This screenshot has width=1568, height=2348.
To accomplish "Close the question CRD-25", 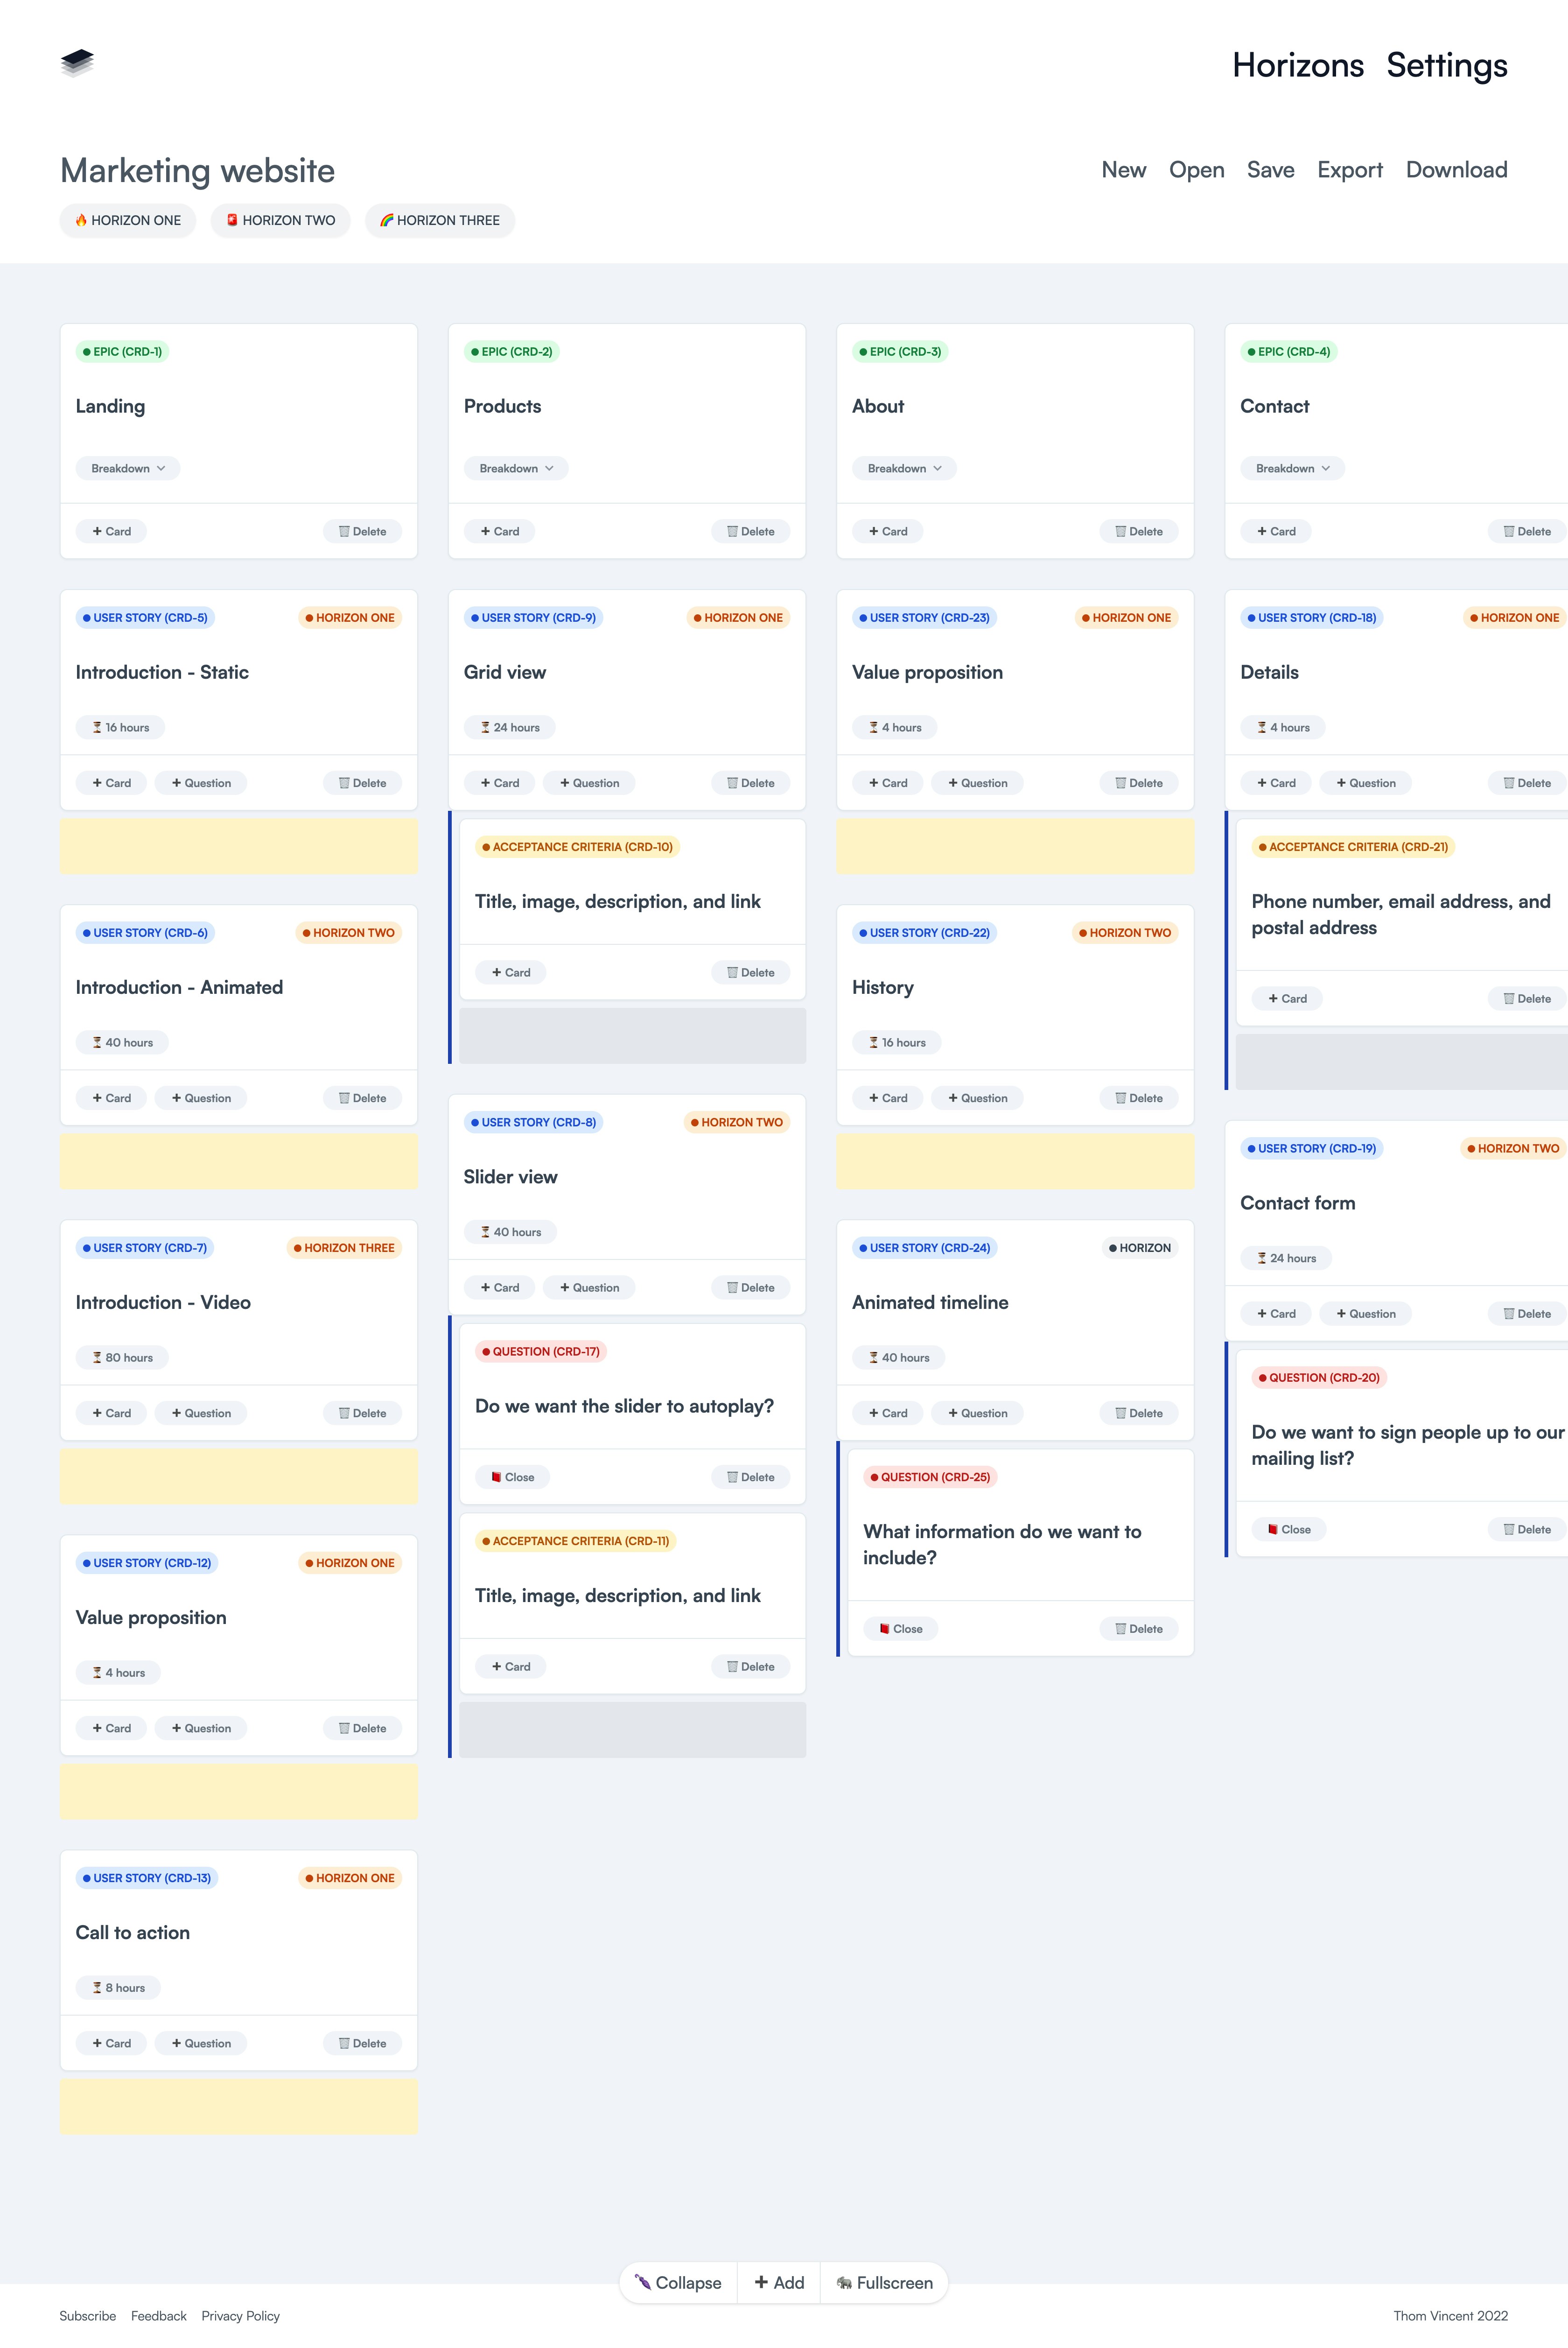I will (x=900, y=1629).
